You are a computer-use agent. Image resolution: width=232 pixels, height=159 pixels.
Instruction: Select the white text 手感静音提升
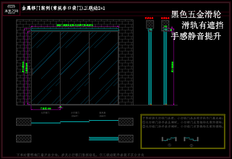[x=196, y=36]
